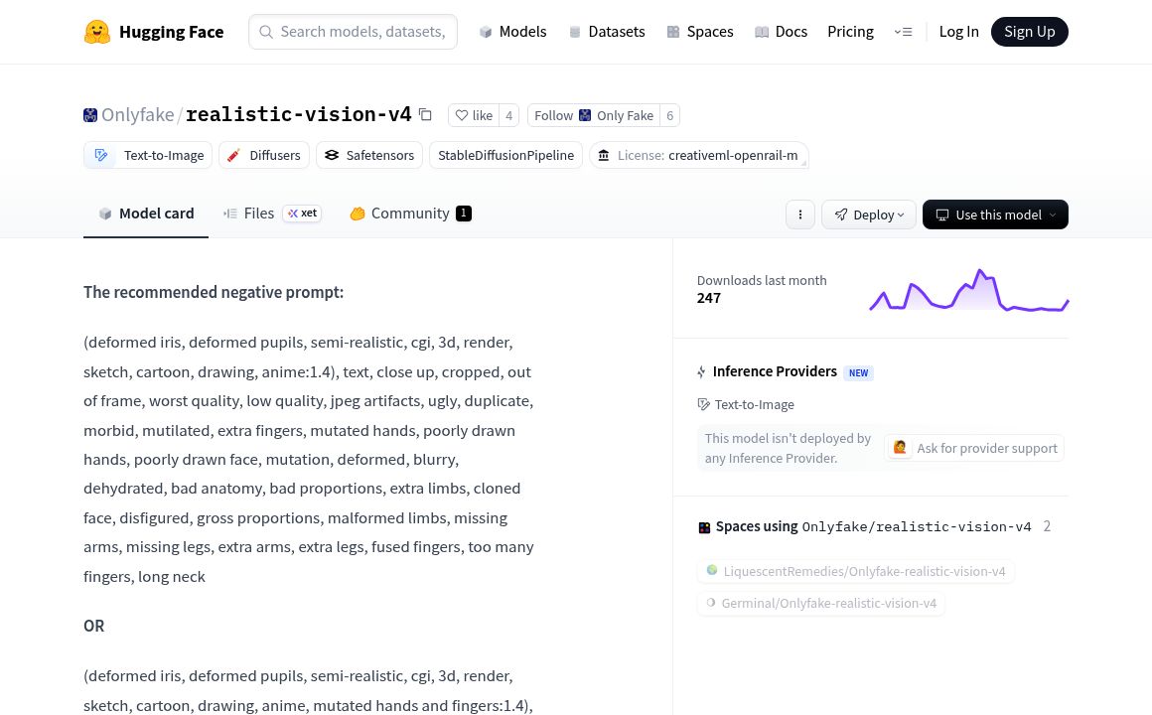Click the Hugging Face logo icon
This screenshot has width=1152, height=715.
97,32
